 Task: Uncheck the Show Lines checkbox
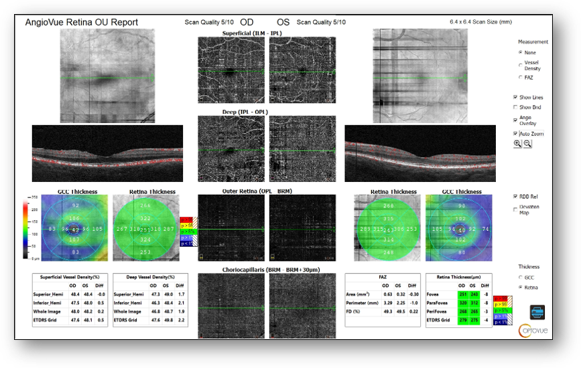point(515,98)
